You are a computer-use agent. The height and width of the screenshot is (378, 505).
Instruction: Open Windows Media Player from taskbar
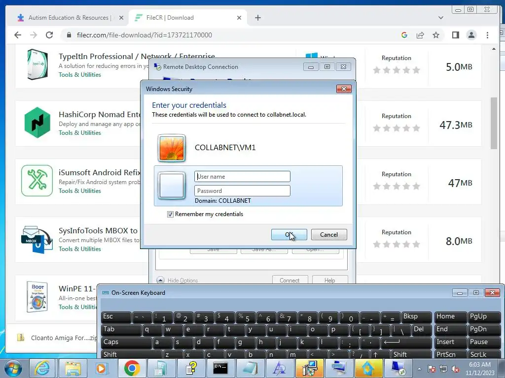point(102,368)
